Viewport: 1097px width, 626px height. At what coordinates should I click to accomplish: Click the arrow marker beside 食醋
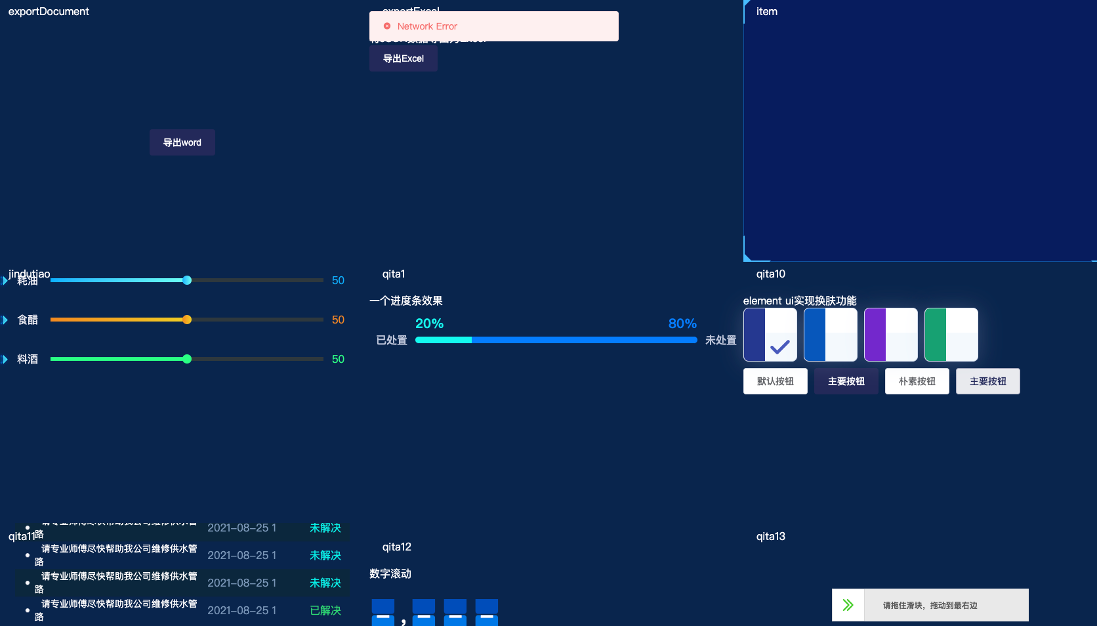point(5,320)
